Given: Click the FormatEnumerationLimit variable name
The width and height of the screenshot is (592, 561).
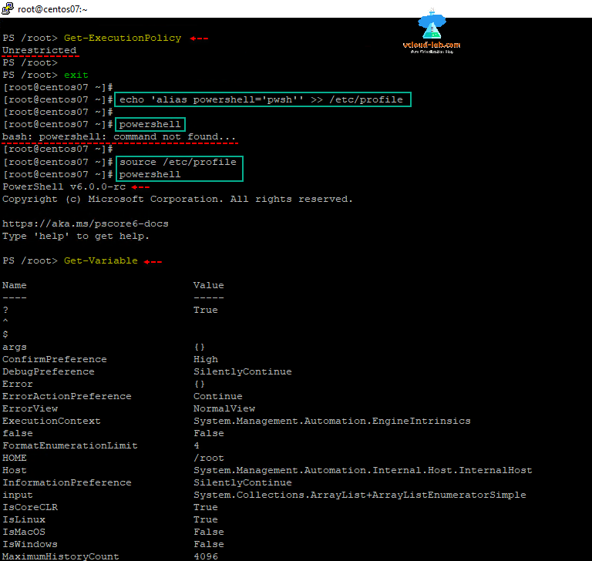Looking at the screenshot, I should point(70,446).
